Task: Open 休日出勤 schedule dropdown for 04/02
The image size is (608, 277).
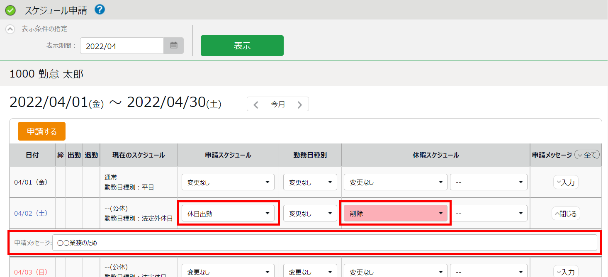Action: 228,214
